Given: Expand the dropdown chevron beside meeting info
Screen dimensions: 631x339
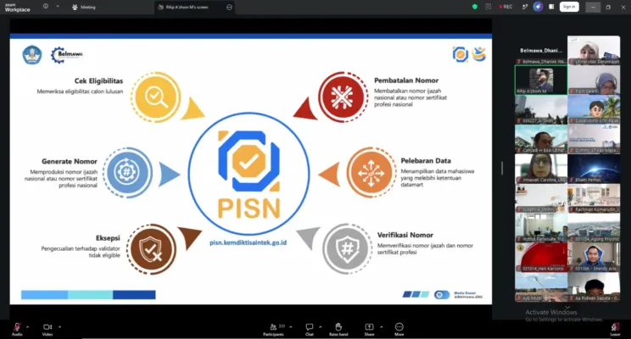Looking at the screenshot, I should pos(58,7).
